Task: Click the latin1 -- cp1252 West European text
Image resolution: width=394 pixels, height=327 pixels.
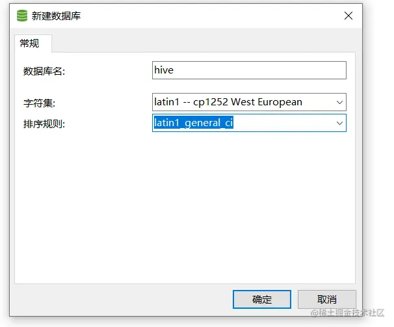Action: pyautogui.click(x=228, y=102)
